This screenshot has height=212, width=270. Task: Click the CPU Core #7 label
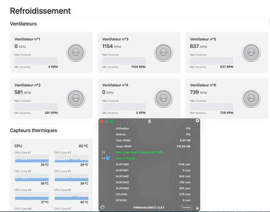(62, 209)
